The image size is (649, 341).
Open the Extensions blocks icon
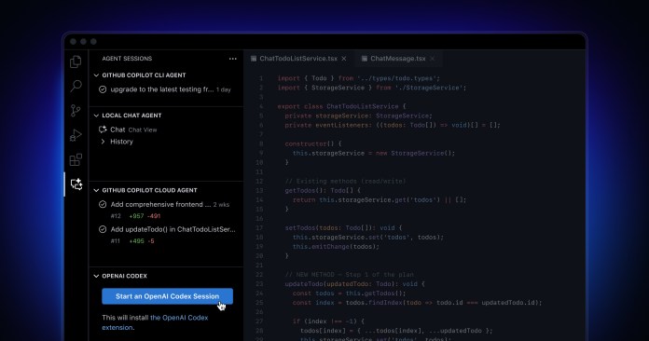(76, 159)
